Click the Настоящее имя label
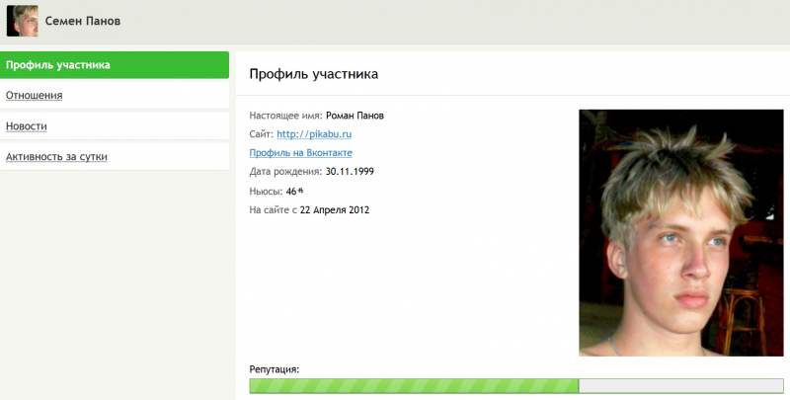This screenshot has height=400, width=790. [285, 116]
